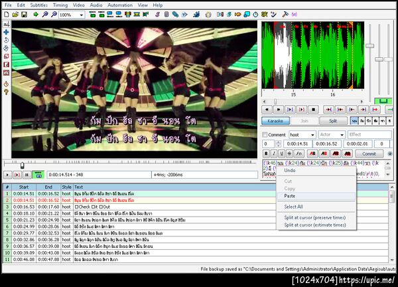
Task: Open the Timing menu
Action: coord(60,5)
